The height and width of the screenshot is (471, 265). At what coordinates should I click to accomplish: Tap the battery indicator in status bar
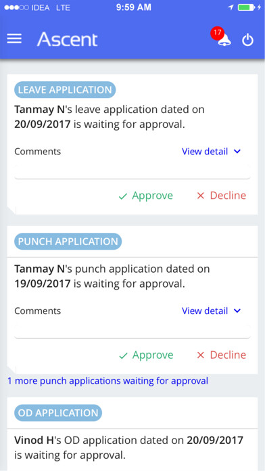(x=246, y=7)
